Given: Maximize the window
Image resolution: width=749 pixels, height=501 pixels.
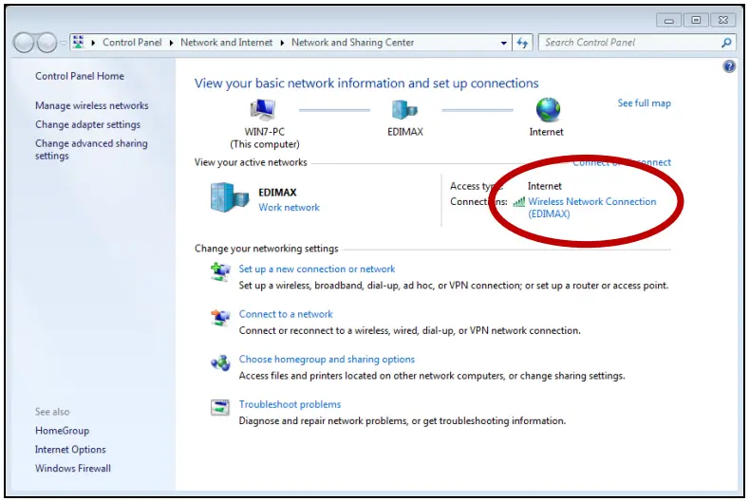Looking at the screenshot, I should tap(696, 20).
